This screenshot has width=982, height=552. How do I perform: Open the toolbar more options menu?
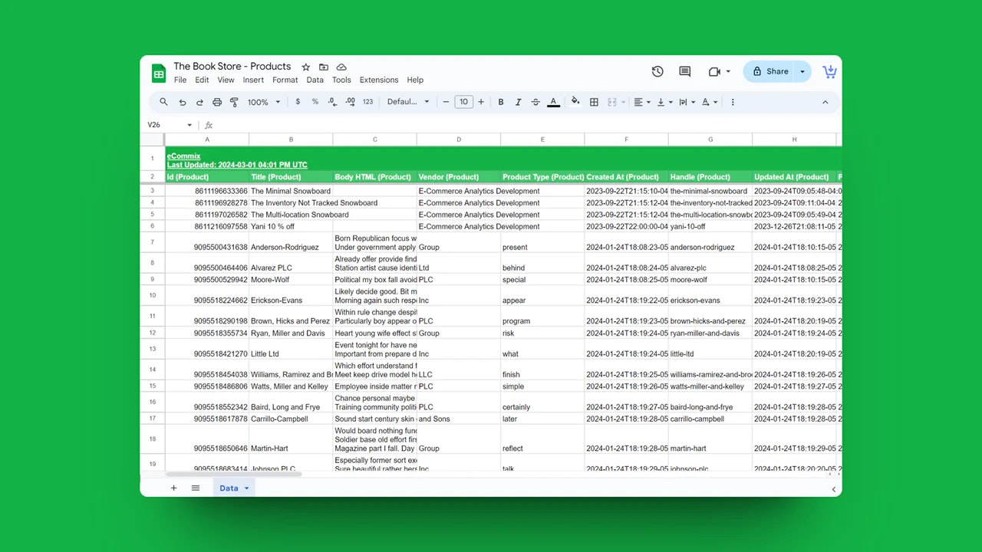[x=733, y=102]
